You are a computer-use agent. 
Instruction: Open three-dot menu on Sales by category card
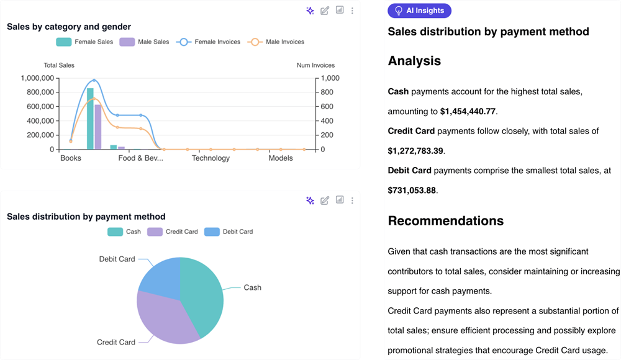pos(353,11)
